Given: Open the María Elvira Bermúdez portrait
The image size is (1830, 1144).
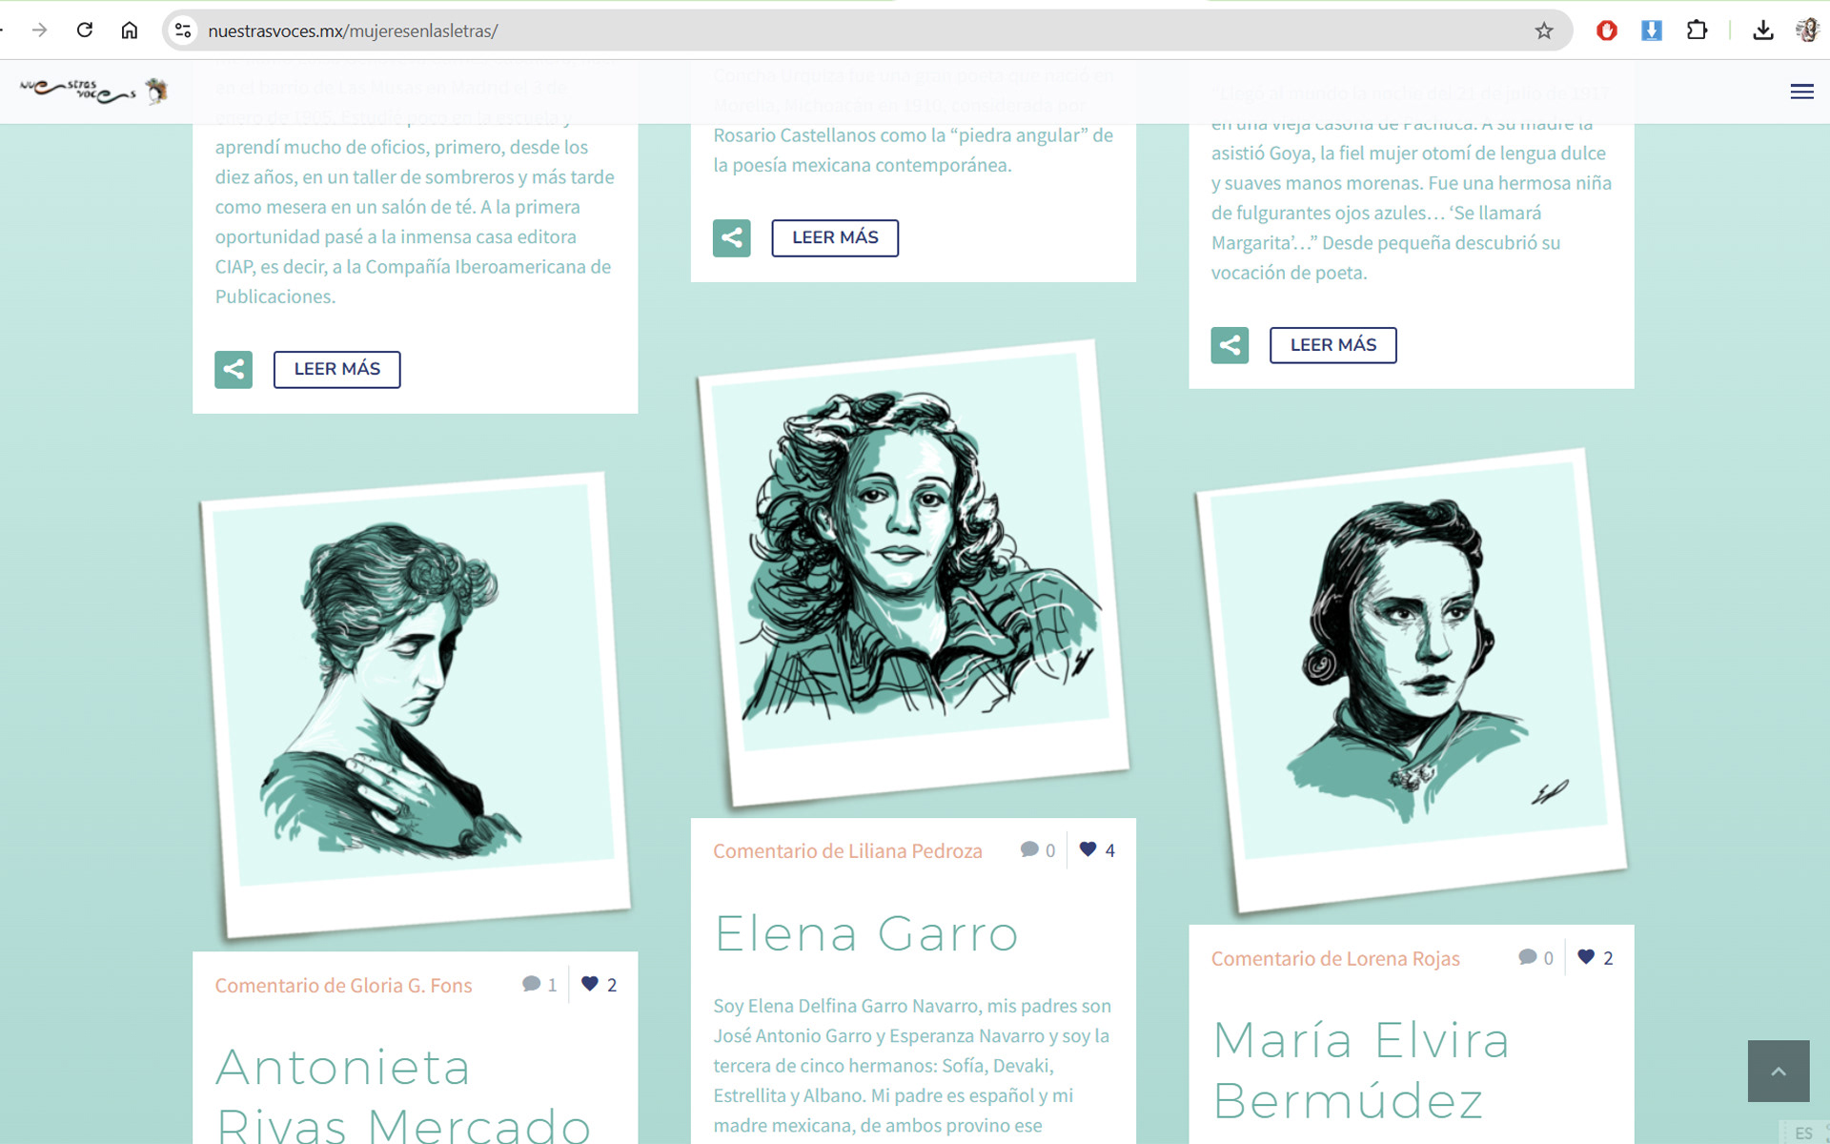Looking at the screenshot, I should tap(1412, 681).
